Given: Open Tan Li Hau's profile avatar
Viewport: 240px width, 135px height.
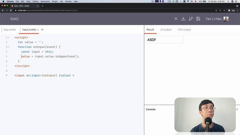Looking at the screenshot, I should (226, 19).
